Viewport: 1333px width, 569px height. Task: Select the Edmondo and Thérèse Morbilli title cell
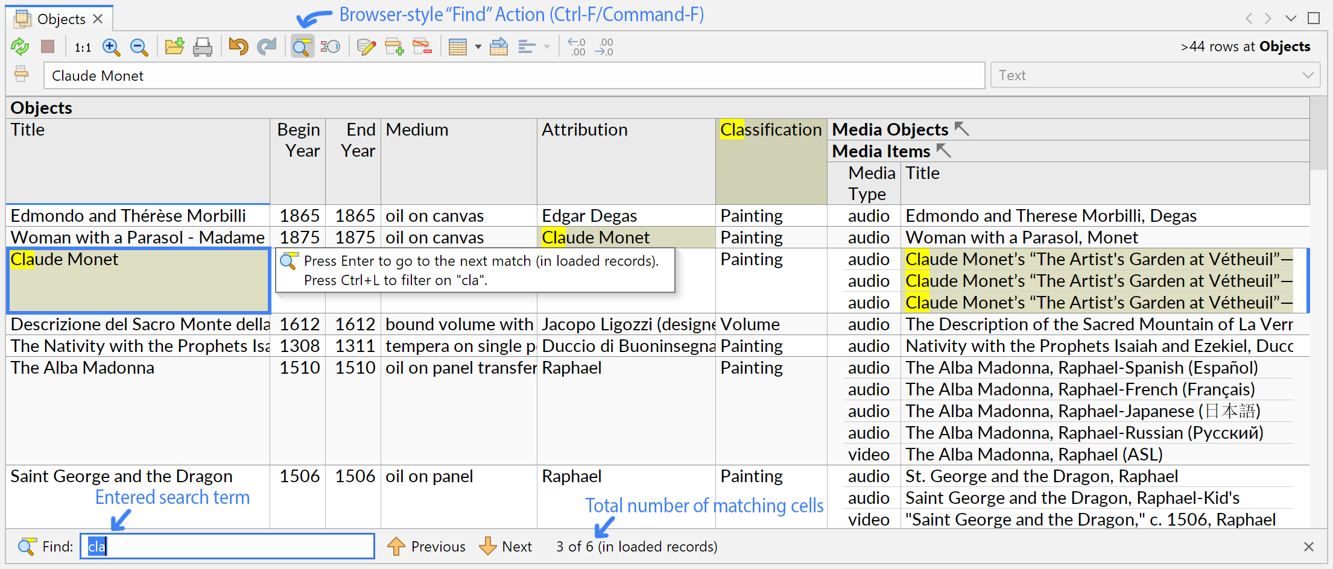[x=138, y=216]
